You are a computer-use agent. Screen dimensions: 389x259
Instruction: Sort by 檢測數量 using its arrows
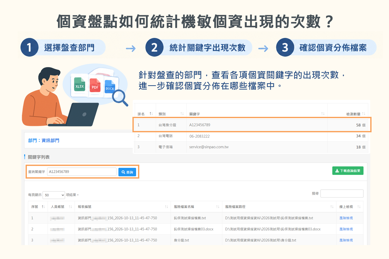[364, 114]
